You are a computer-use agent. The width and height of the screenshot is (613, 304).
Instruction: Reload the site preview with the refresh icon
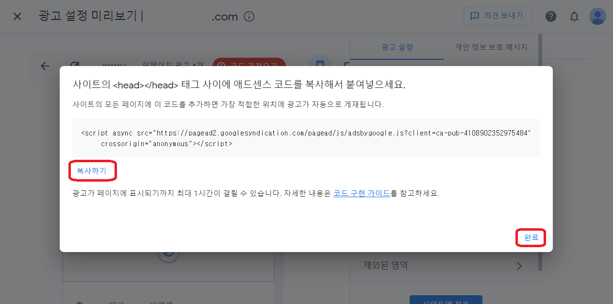tap(74, 64)
